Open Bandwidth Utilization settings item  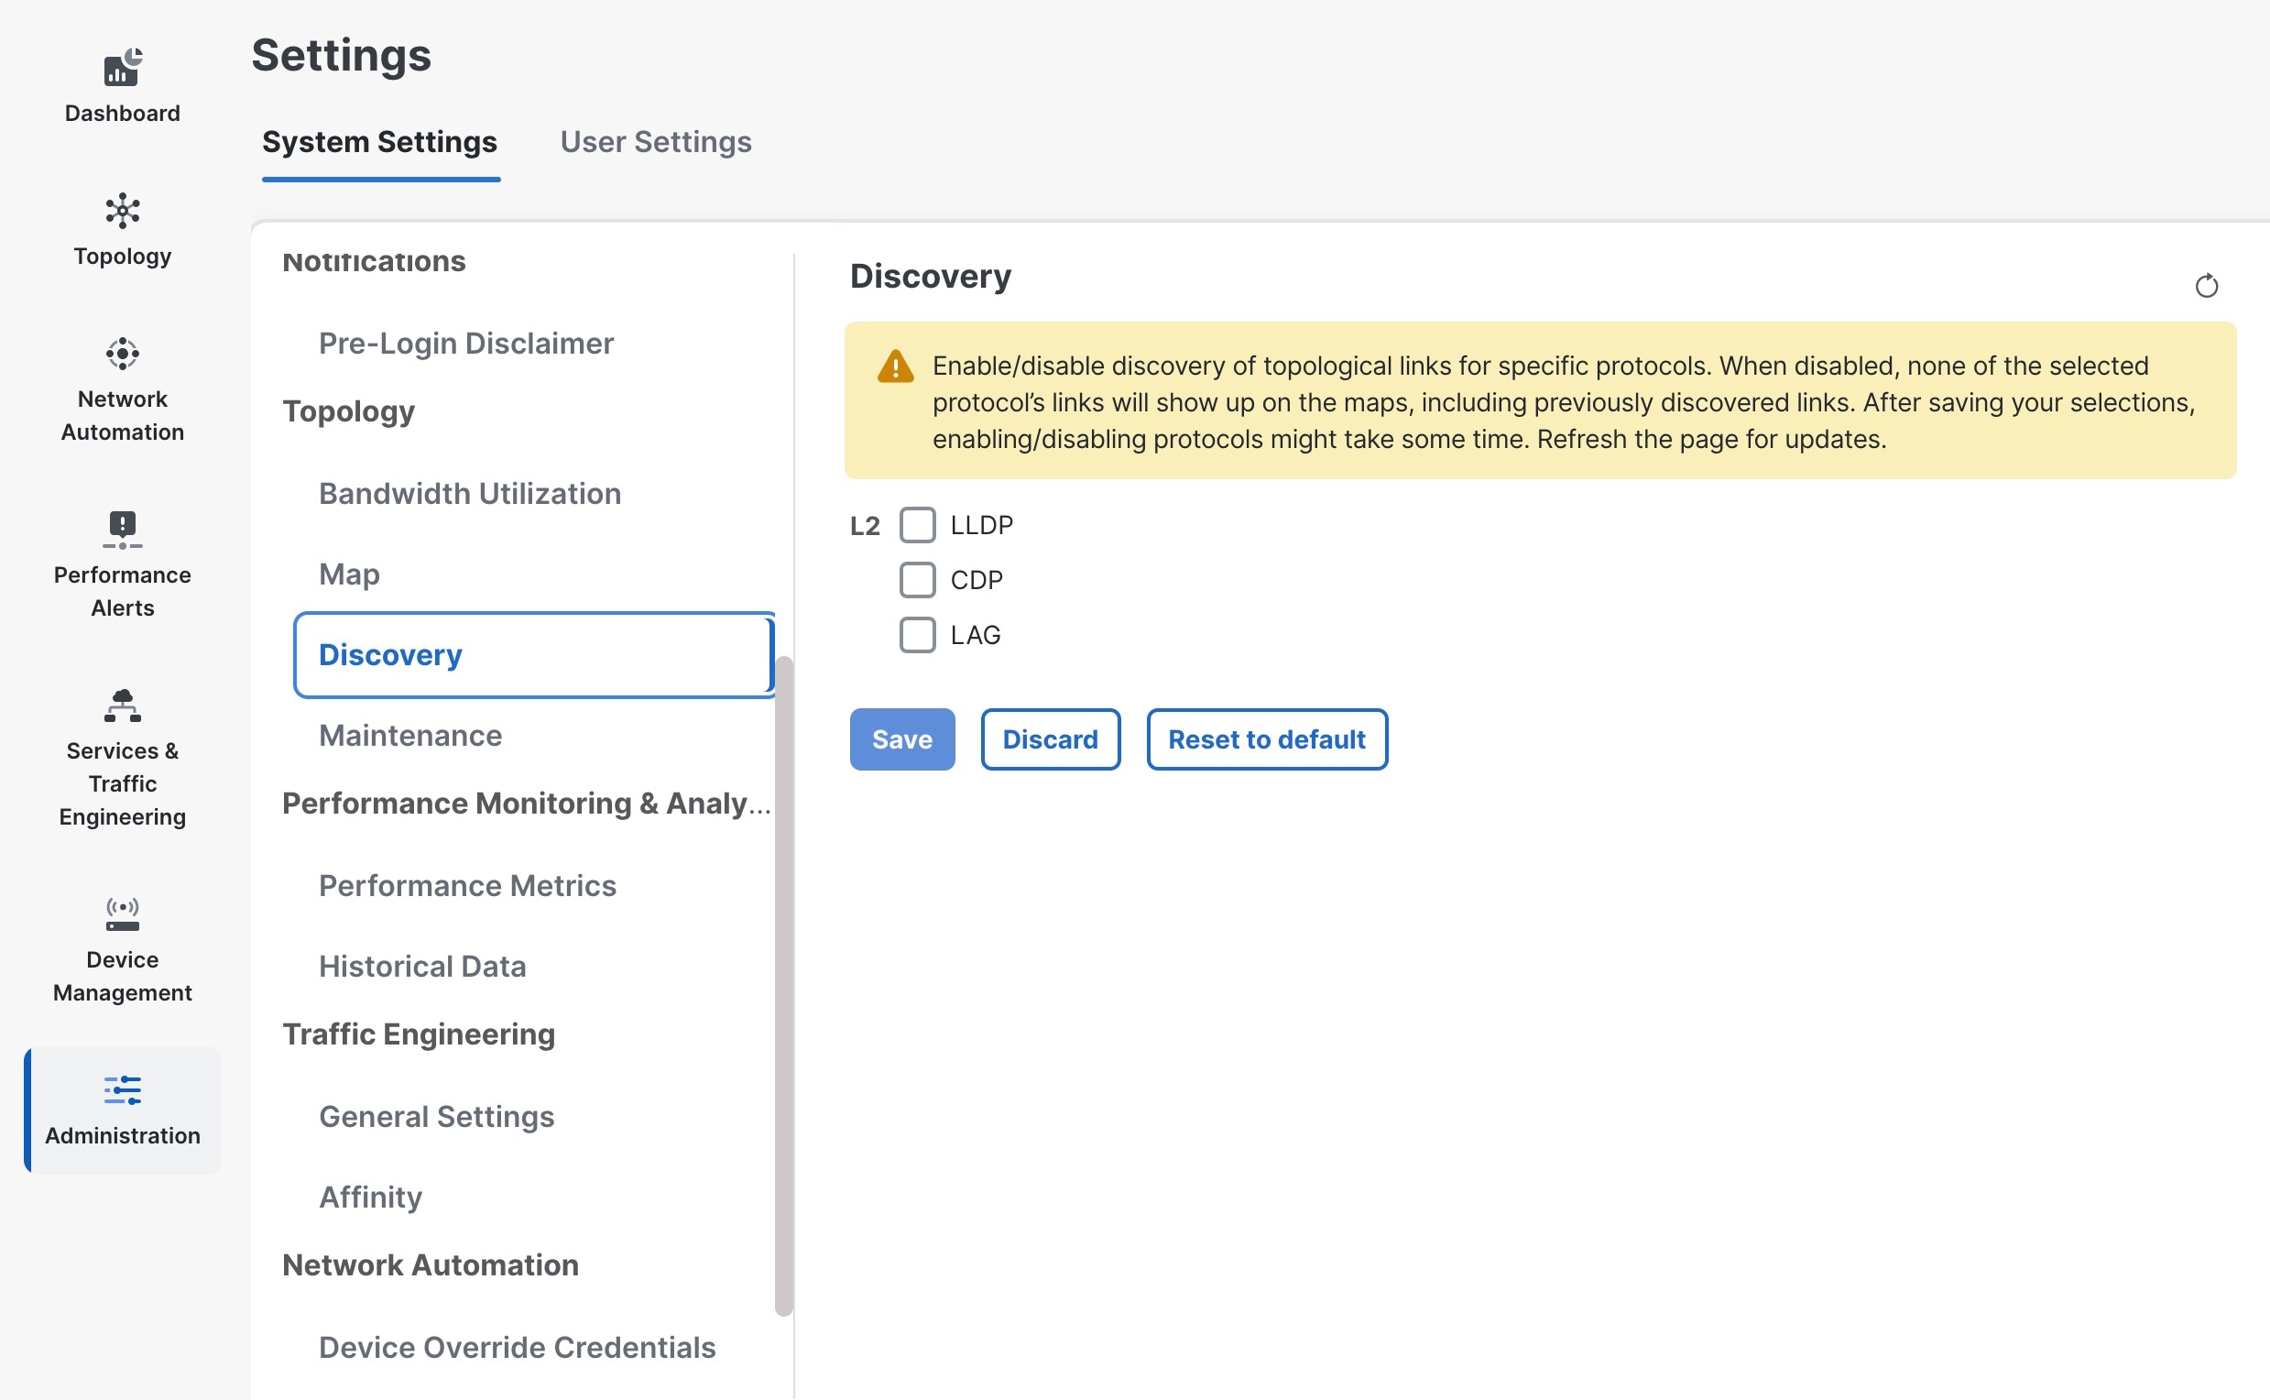click(x=469, y=494)
